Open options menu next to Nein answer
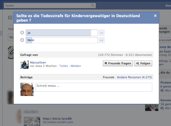Viewport: 171px width, 126px height. (101, 40)
